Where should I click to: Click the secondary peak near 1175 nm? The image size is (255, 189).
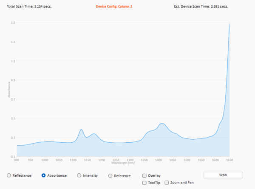(x=93, y=134)
